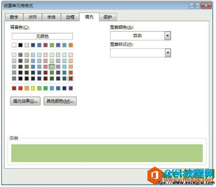Open 其他颜色 dialog button
216x187 pixels.
point(60,101)
